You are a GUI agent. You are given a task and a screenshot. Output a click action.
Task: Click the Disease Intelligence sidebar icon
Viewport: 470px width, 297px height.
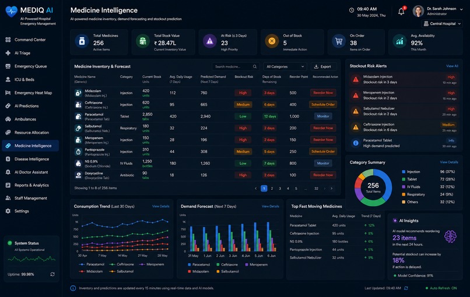8,159
